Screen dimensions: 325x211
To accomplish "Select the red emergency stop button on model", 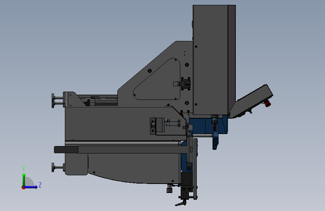I will [x=268, y=103].
